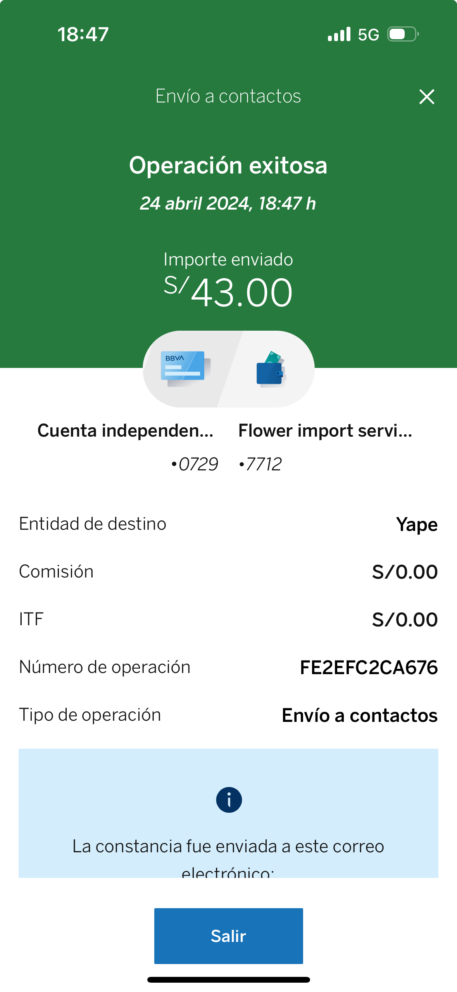Tap the S/43.00 amount sent
Image resolution: width=457 pixels, height=992 pixels.
pos(228,292)
